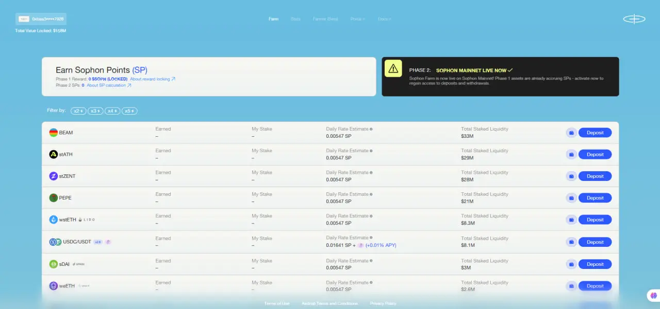Click the sDAI token icon

pyautogui.click(x=53, y=264)
